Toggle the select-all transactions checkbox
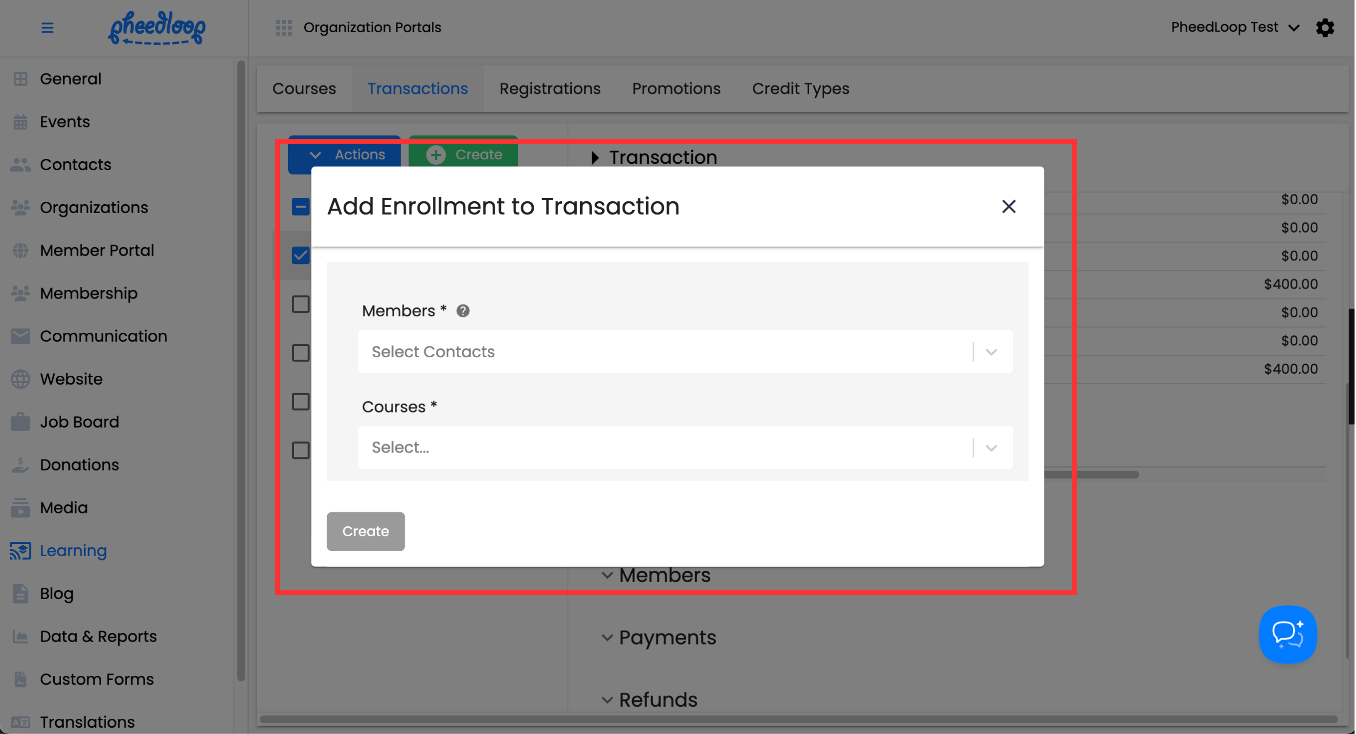 click(300, 207)
